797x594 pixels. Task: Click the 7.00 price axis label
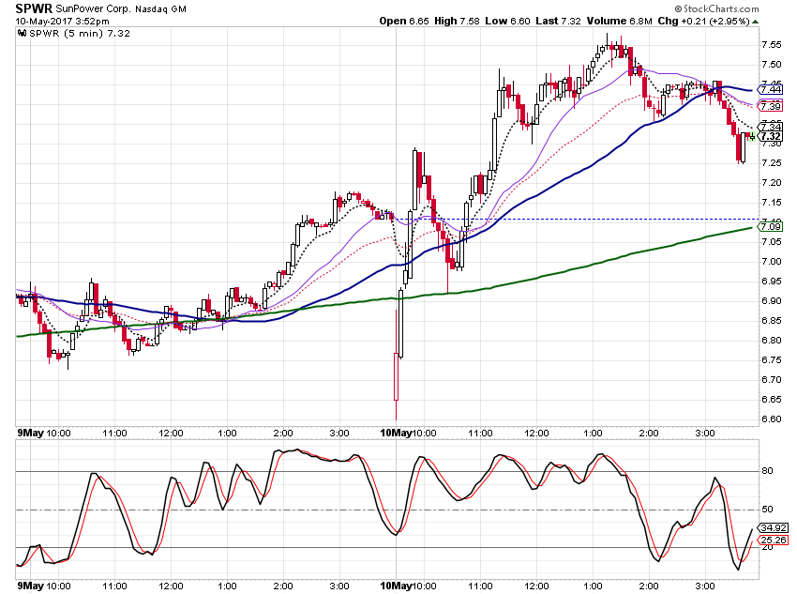coord(771,262)
